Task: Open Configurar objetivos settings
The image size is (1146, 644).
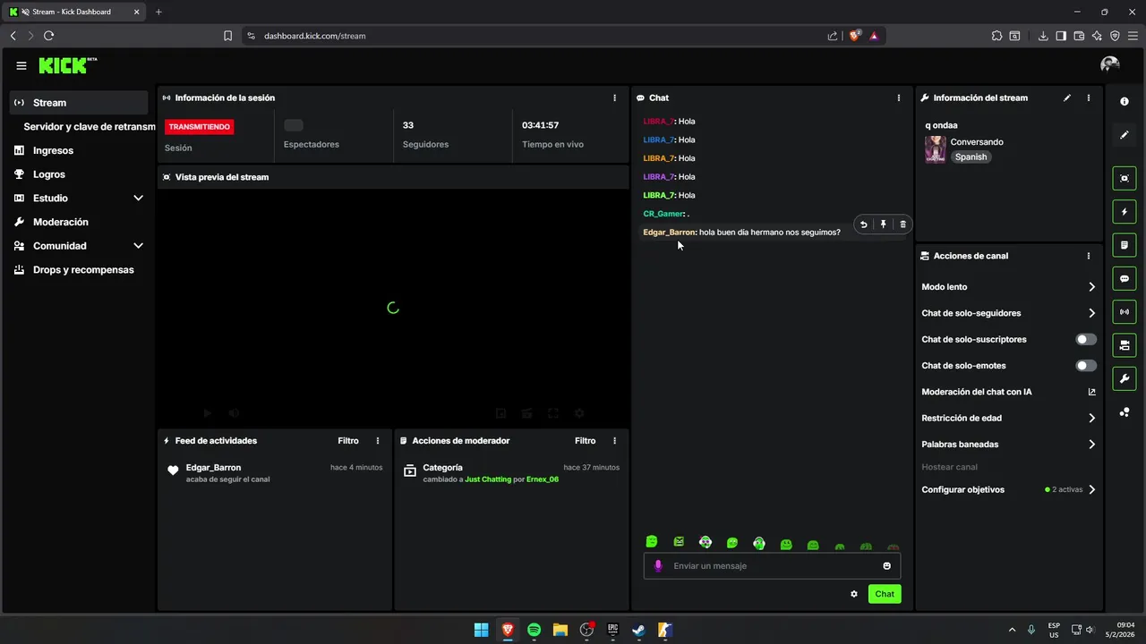Action: click(1008, 490)
